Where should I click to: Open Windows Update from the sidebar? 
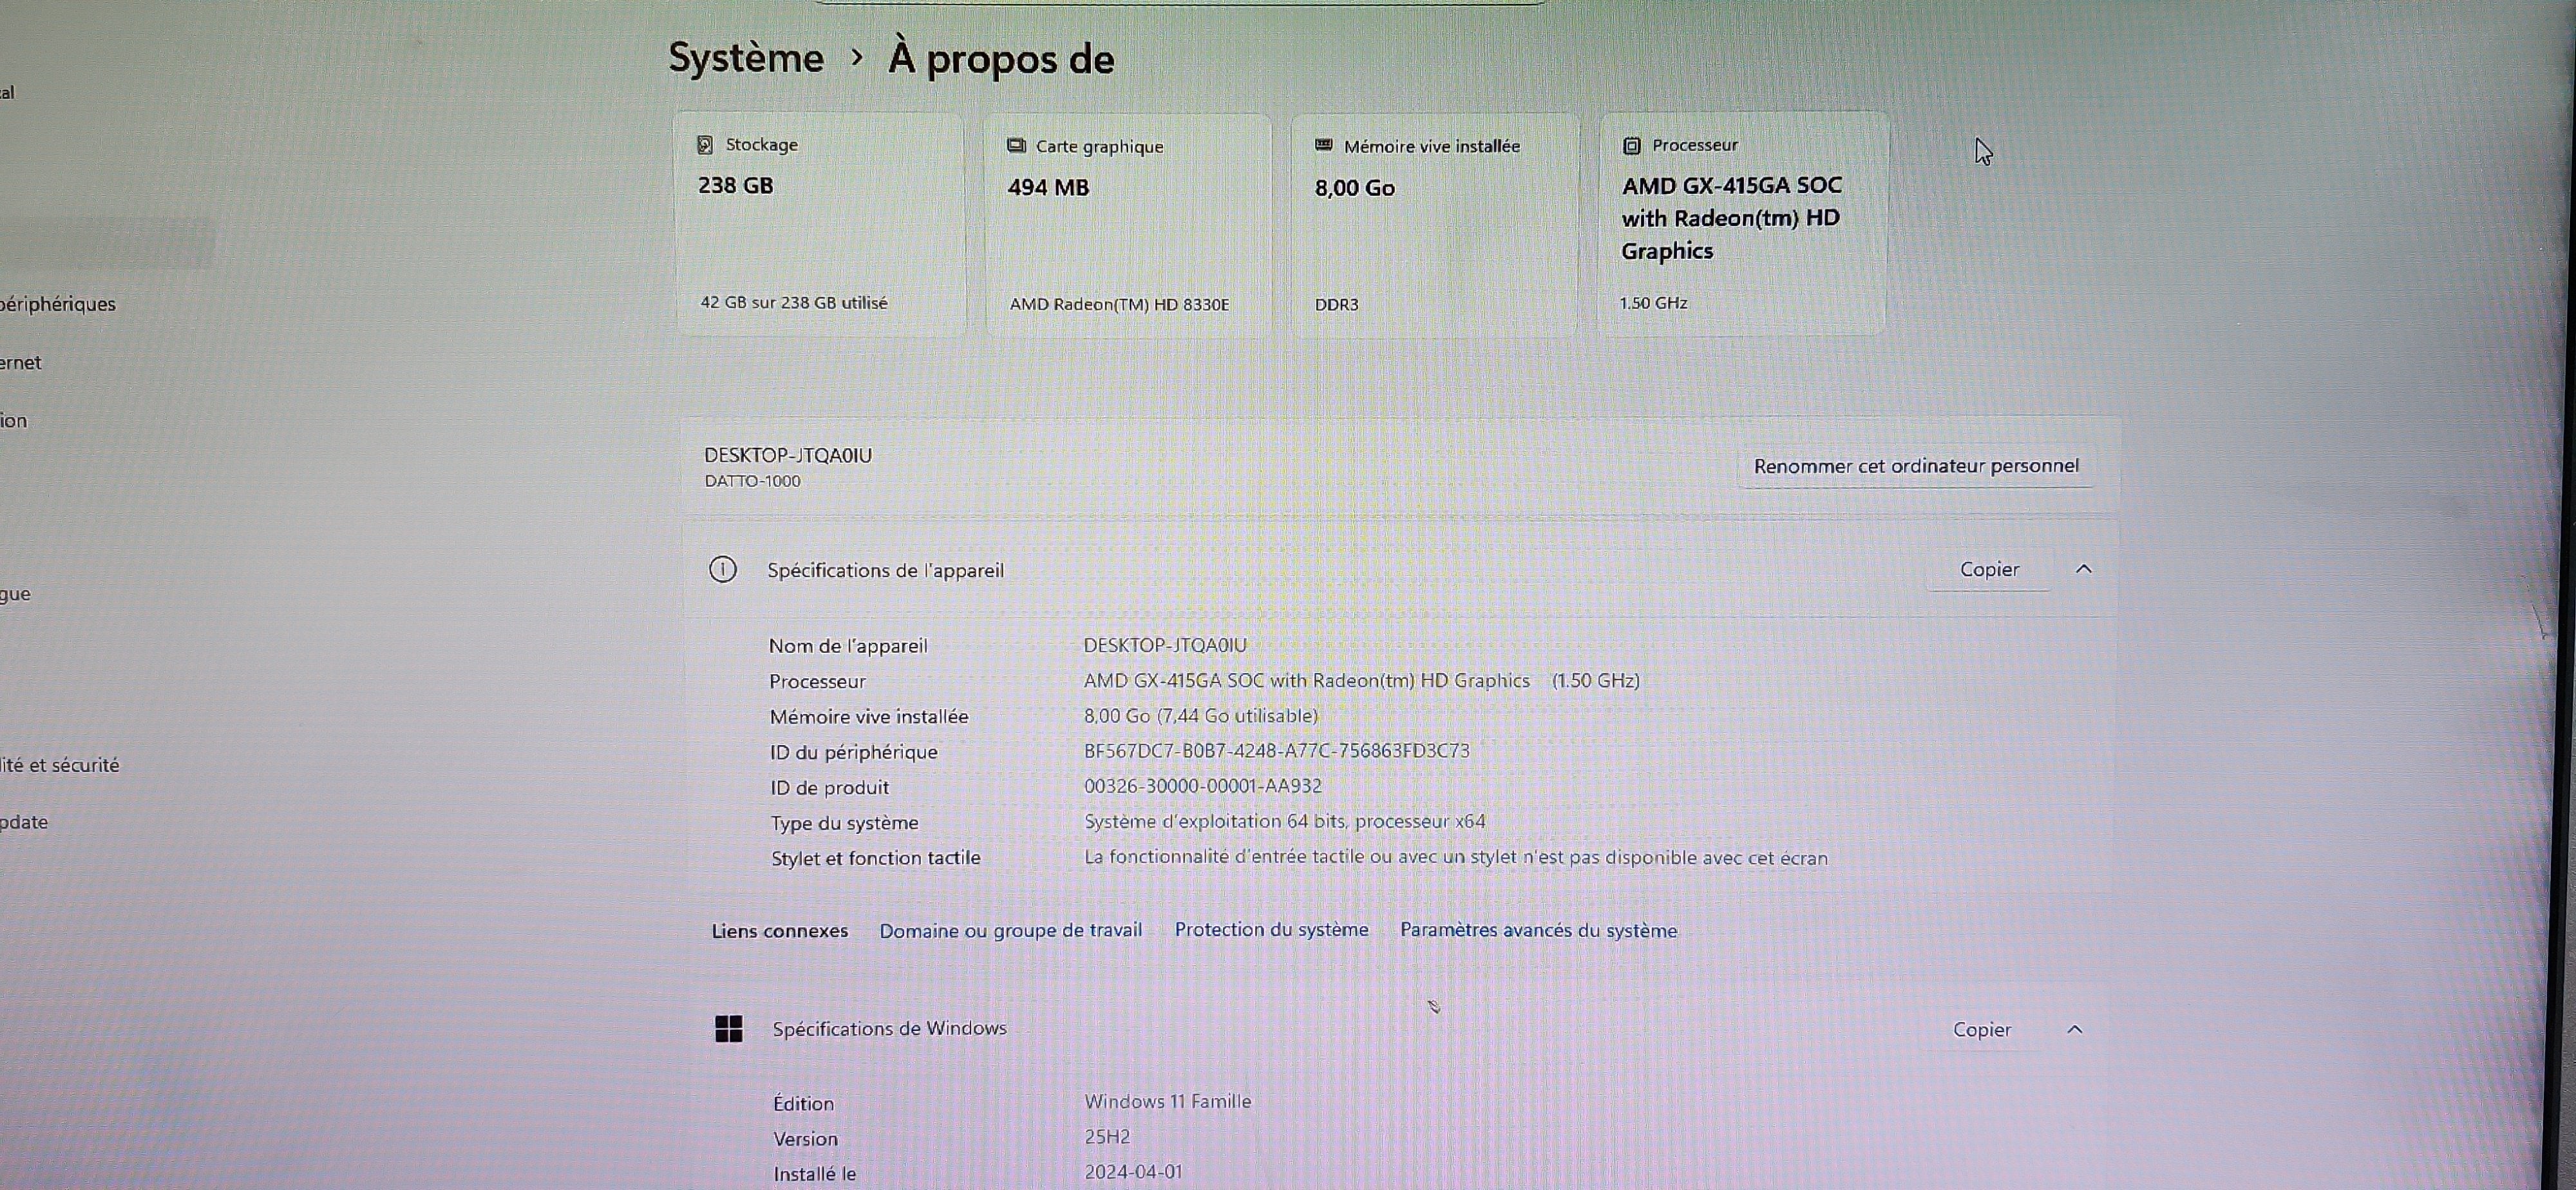coord(24,822)
